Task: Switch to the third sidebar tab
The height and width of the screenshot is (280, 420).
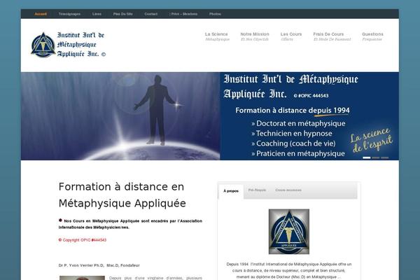Action: [x=288, y=190]
